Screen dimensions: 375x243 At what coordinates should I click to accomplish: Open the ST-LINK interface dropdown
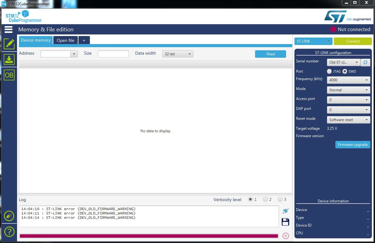click(313, 41)
